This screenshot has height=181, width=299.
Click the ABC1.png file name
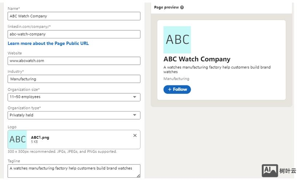[x=40, y=138]
